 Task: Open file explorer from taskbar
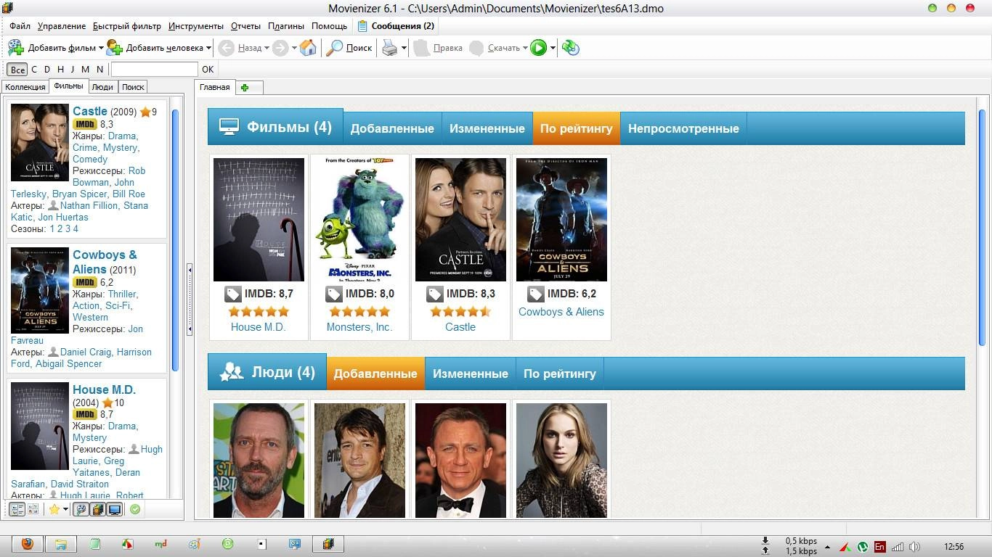[x=61, y=544]
